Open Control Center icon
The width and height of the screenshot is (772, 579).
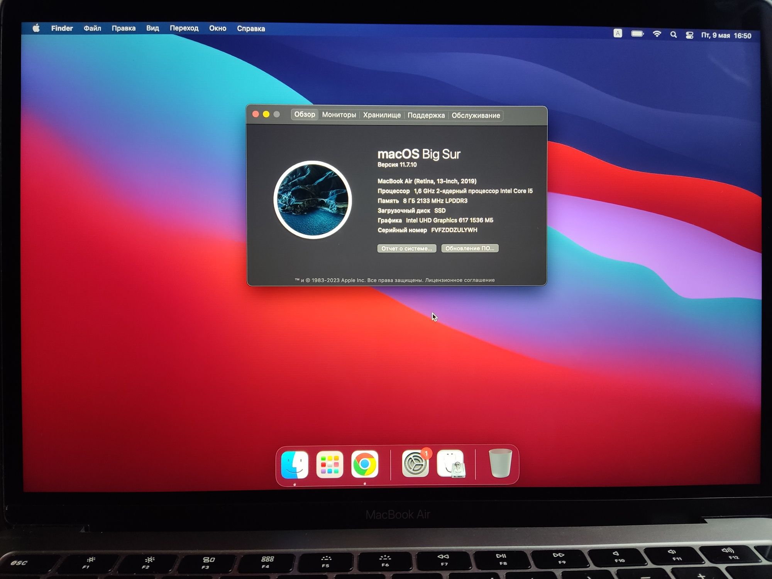click(x=689, y=35)
